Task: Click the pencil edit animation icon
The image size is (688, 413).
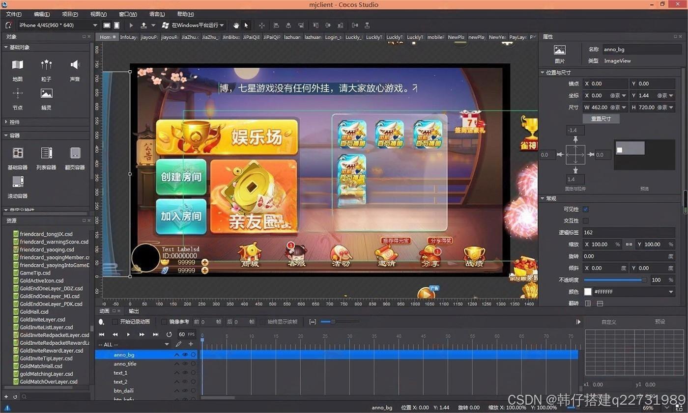Action: coord(178,344)
